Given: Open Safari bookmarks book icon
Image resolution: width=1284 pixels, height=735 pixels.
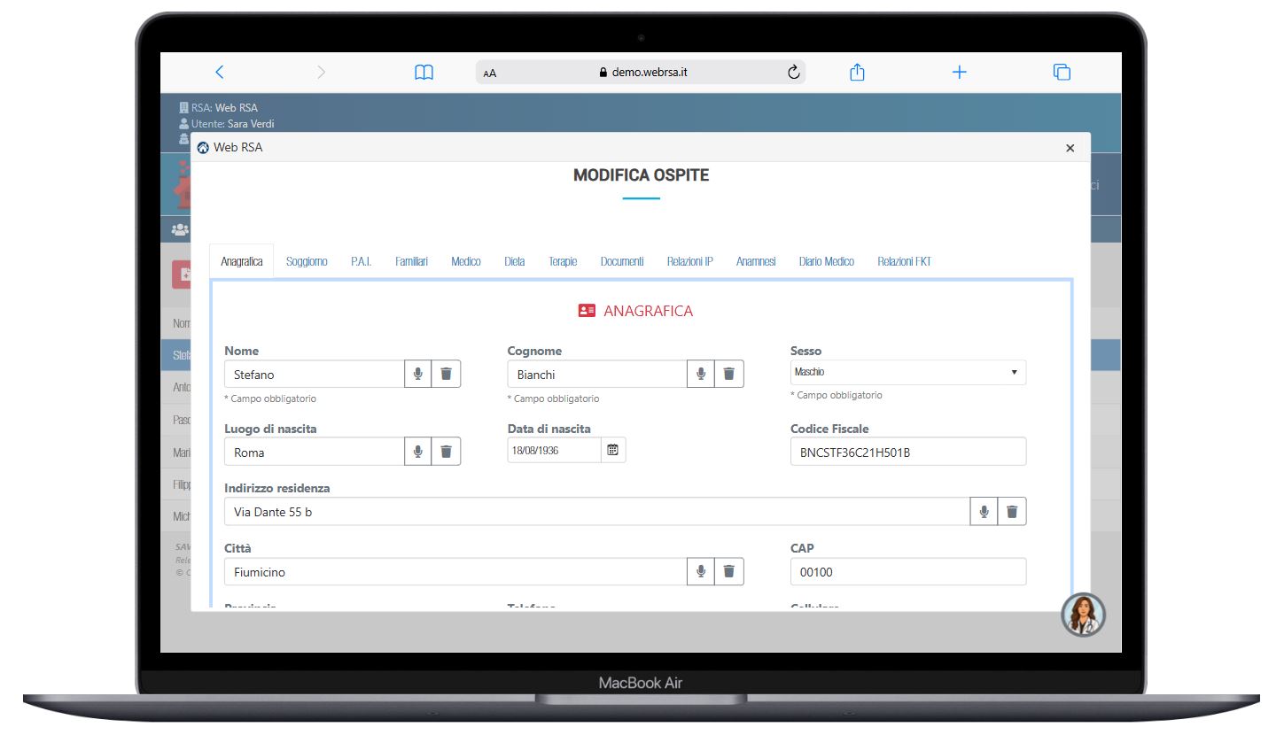Looking at the screenshot, I should click(x=424, y=73).
